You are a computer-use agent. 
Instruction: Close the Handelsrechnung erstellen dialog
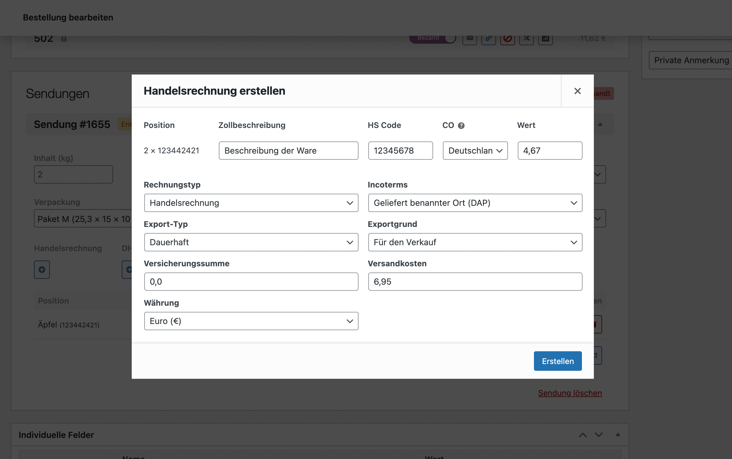[x=577, y=91]
